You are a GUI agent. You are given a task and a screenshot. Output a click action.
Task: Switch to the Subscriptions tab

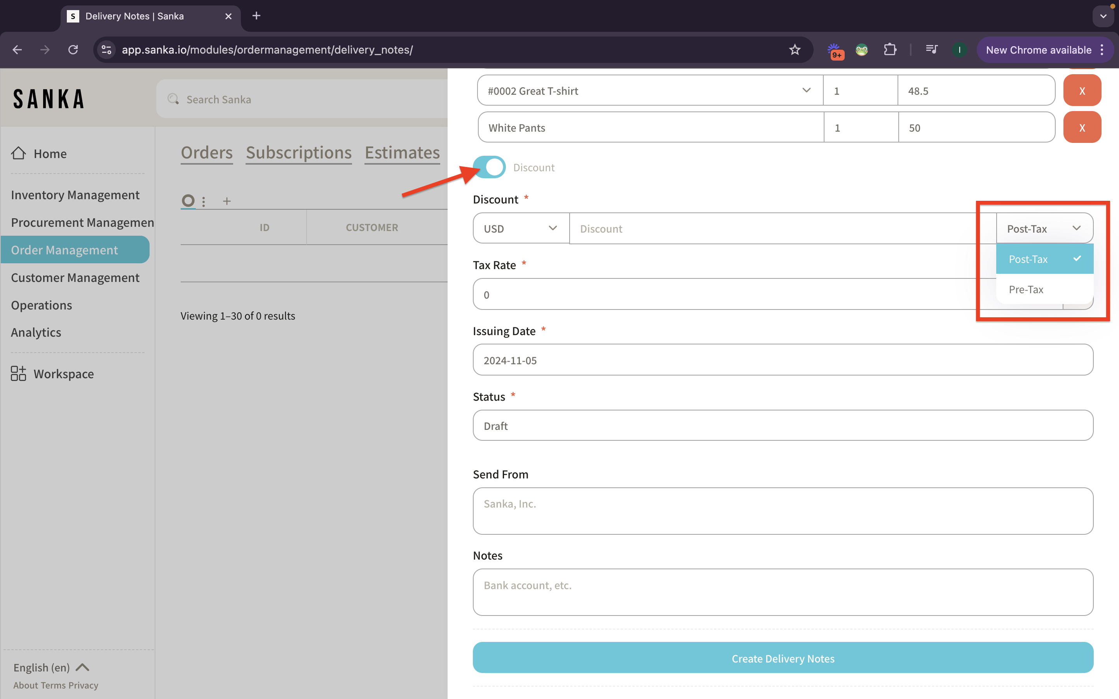(299, 153)
